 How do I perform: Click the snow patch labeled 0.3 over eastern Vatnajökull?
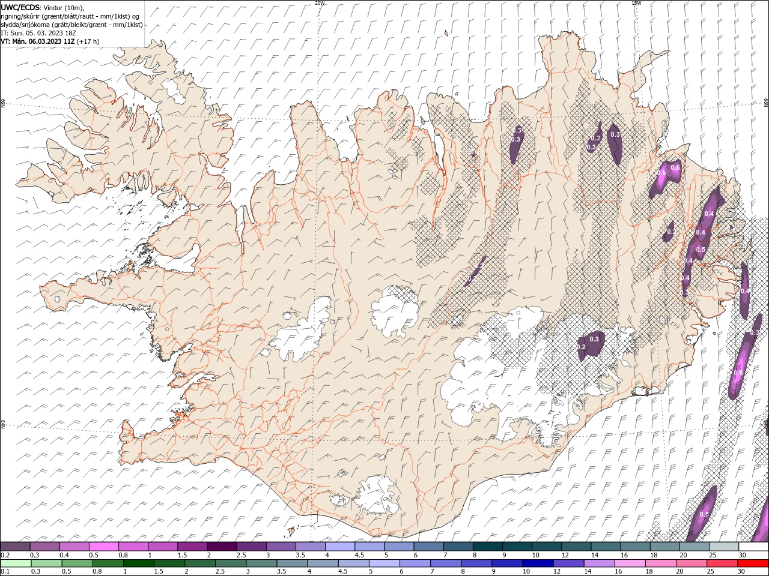[592, 345]
